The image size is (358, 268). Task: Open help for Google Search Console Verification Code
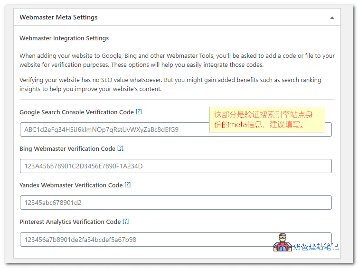pos(139,112)
